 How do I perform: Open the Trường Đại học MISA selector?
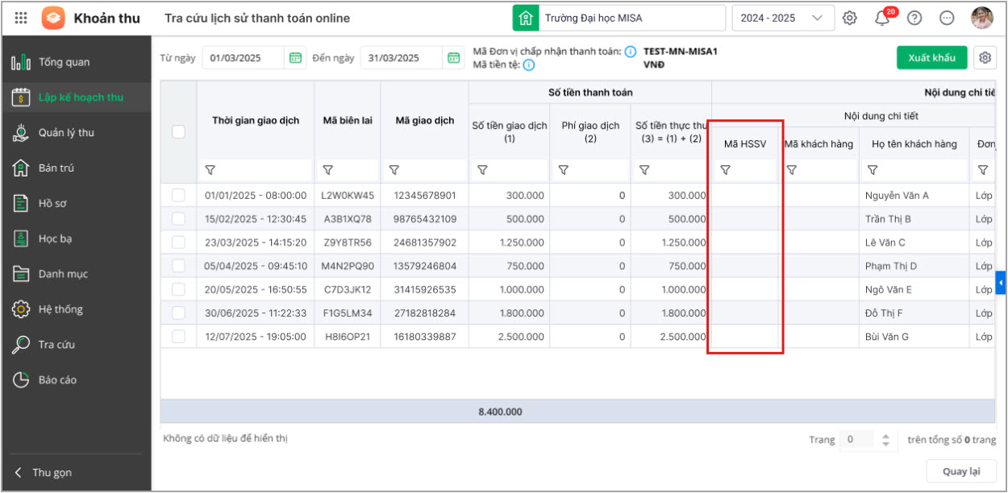pyautogui.click(x=617, y=18)
